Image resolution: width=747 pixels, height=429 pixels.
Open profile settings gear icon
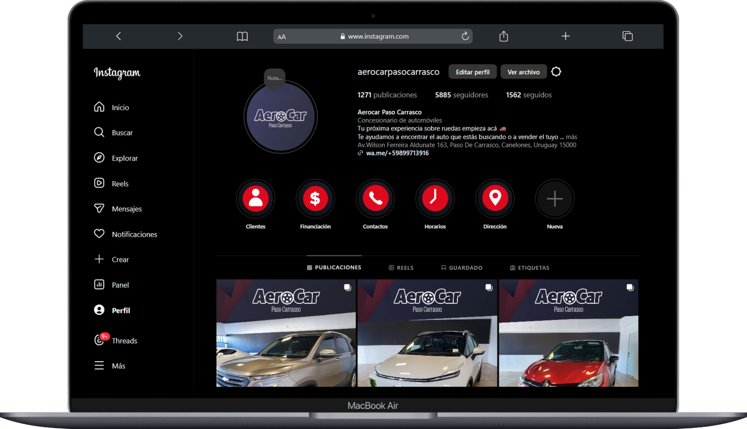click(556, 71)
